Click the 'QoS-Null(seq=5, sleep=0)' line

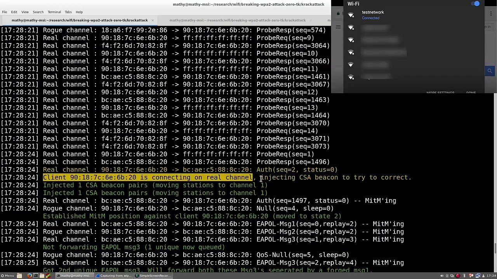[x=175, y=255]
